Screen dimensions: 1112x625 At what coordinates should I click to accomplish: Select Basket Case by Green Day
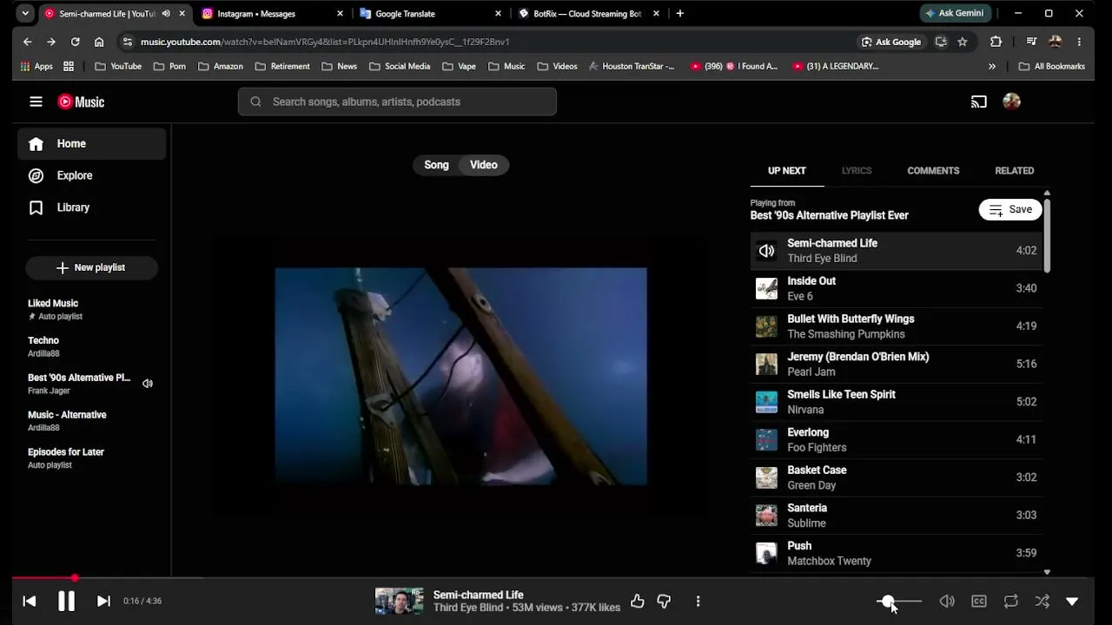click(896, 477)
